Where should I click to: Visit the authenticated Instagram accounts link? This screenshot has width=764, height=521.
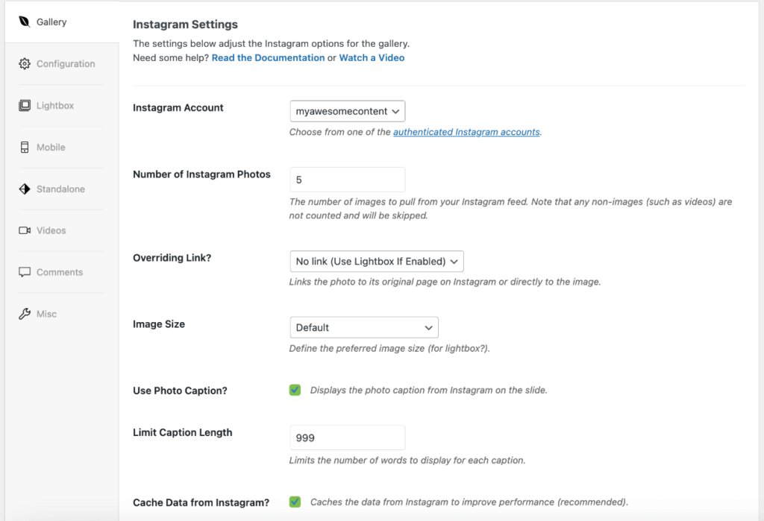pyautogui.click(x=466, y=132)
